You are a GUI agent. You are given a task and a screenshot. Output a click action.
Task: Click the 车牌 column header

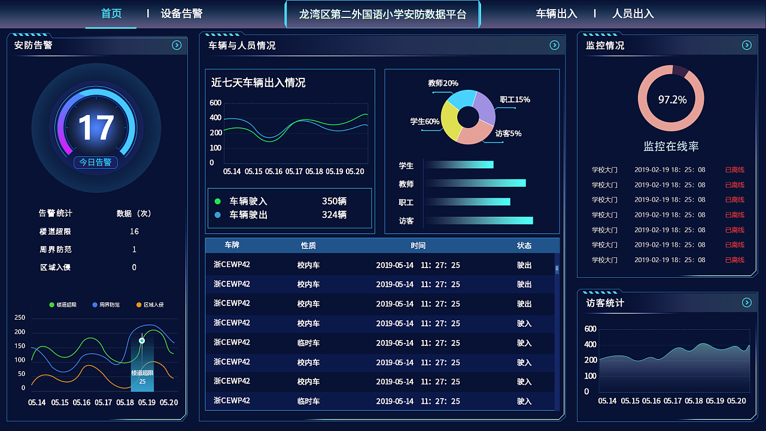pos(232,245)
